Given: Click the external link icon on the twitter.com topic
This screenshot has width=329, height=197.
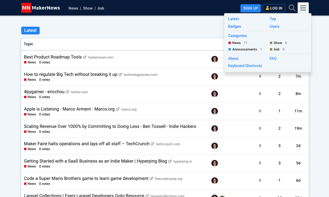Looking at the screenshot, I should pyautogui.click(x=67, y=92).
